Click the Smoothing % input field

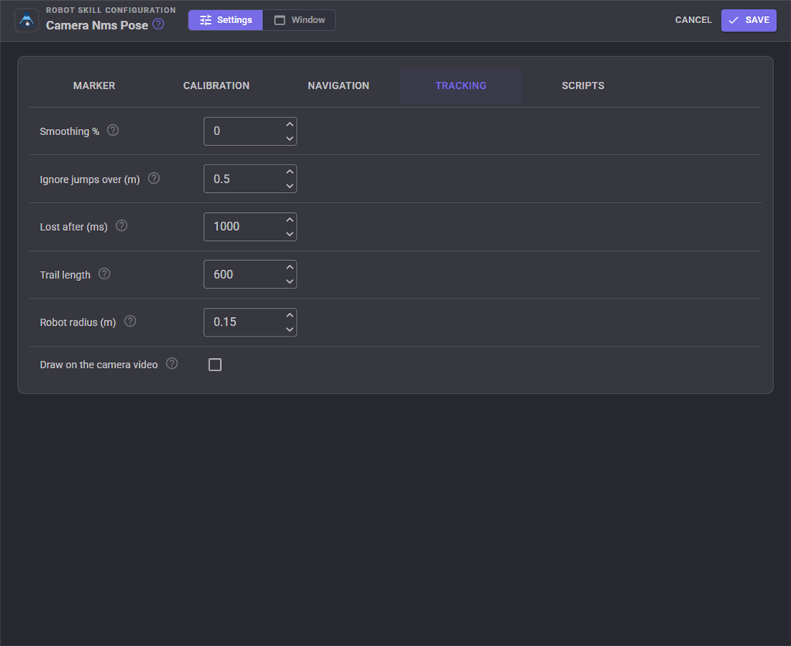point(250,131)
